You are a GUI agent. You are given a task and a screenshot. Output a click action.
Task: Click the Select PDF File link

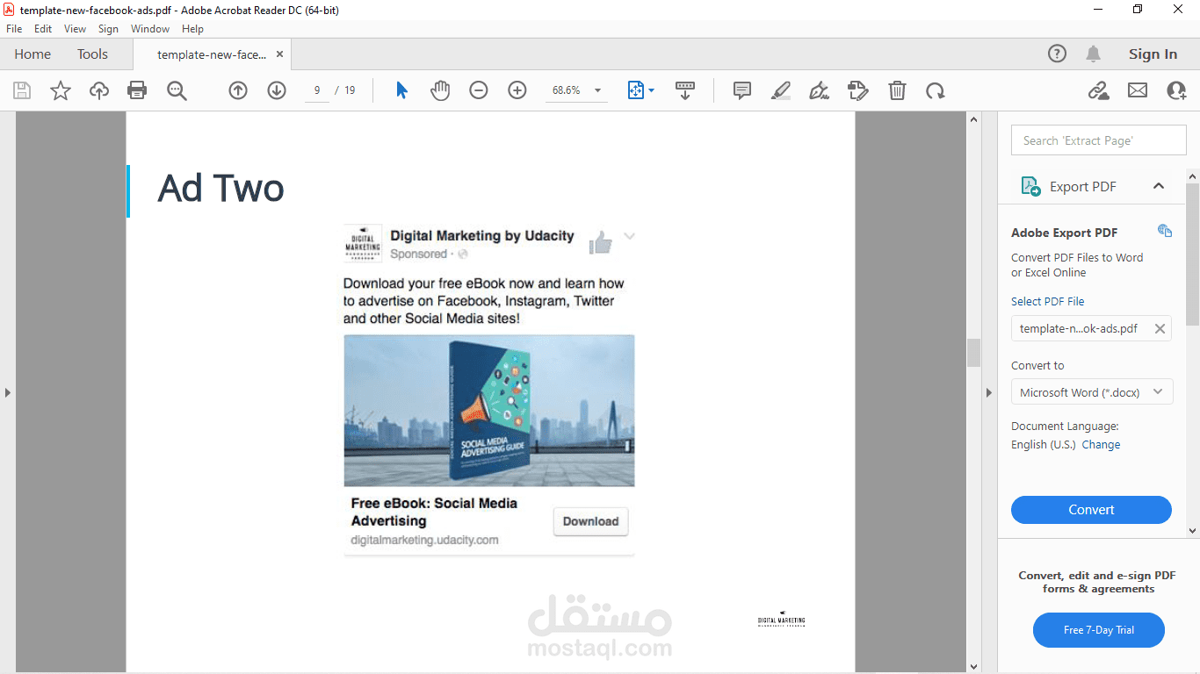pos(1047,302)
